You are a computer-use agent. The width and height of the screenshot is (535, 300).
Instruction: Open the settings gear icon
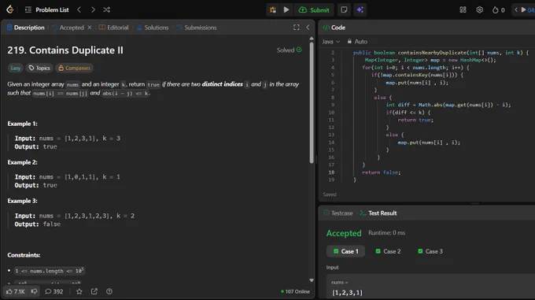pos(479,10)
